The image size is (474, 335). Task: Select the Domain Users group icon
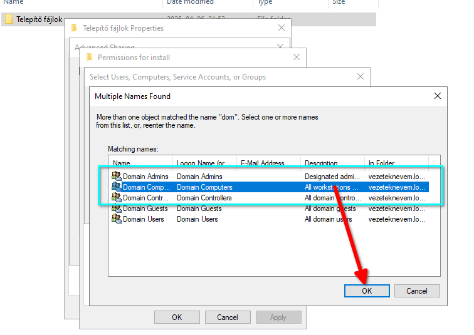pos(117,219)
